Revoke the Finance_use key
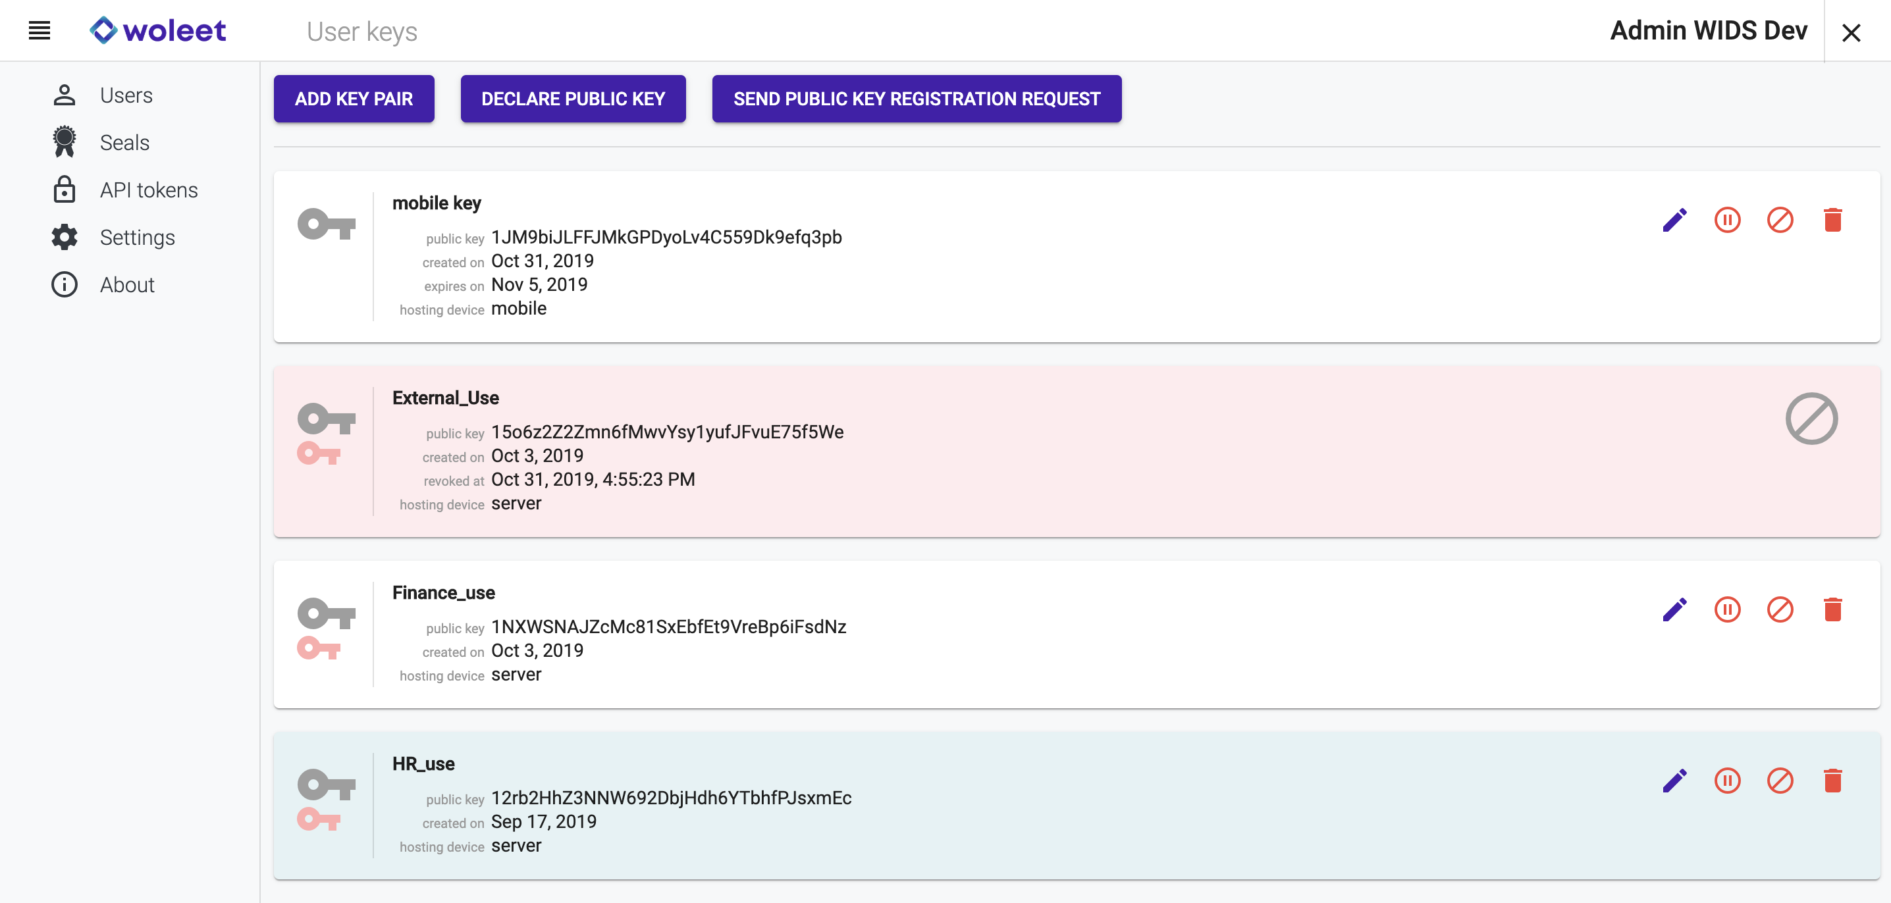The image size is (1891, 903). pos(1780,609)
